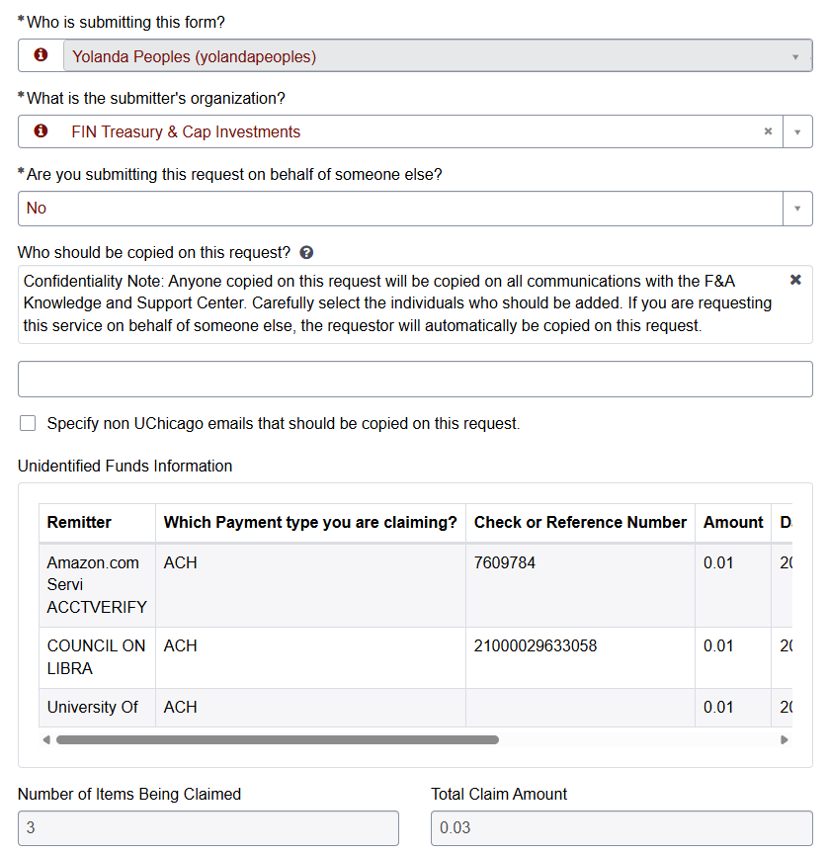Open the submitter name dropdown
Screen dimensions: 828x855
pos(795,57)
